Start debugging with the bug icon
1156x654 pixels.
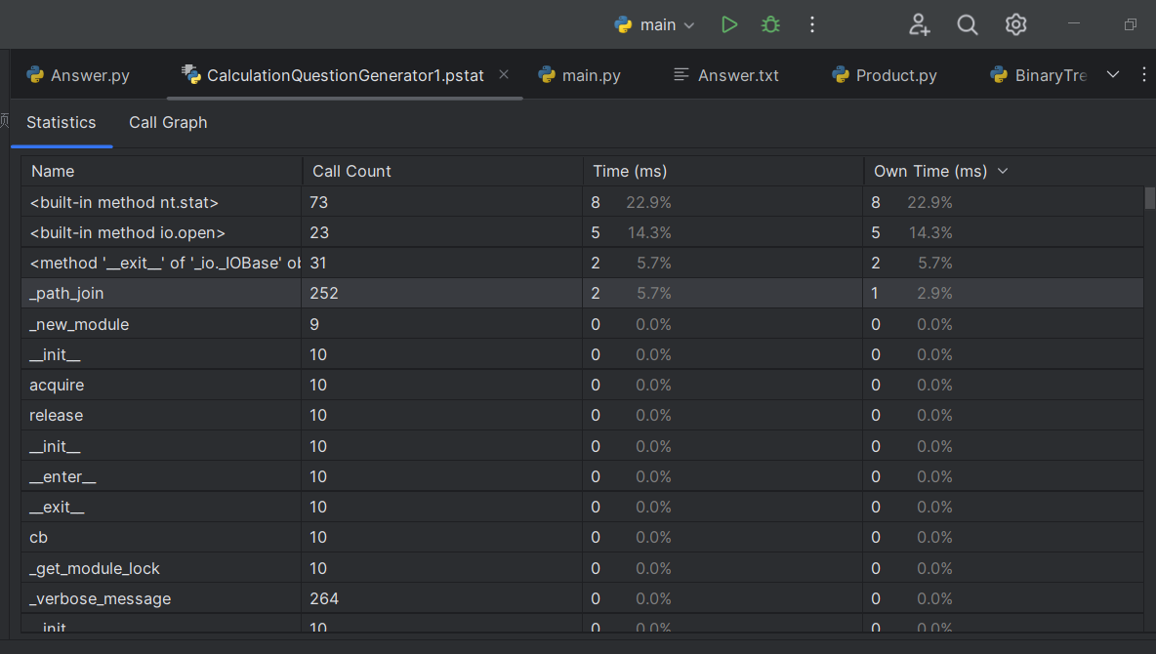click(770, 25)
